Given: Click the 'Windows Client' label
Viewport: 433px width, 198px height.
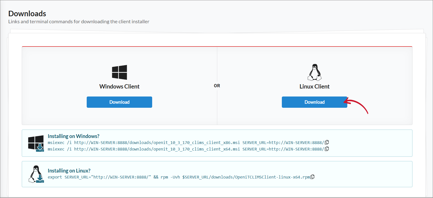Looking at the screenshot, I should coord(119,86).
